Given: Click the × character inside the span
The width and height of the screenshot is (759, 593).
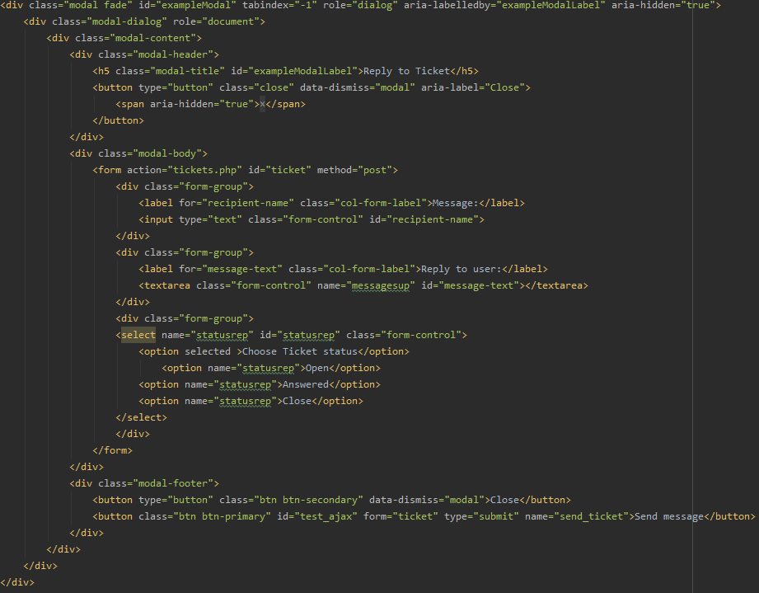Looking at the screenshot, I should click(x=262, y=104).
